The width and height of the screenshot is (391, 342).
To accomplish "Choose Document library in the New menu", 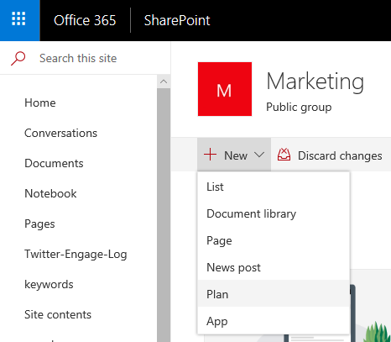I will coord(274,213).
